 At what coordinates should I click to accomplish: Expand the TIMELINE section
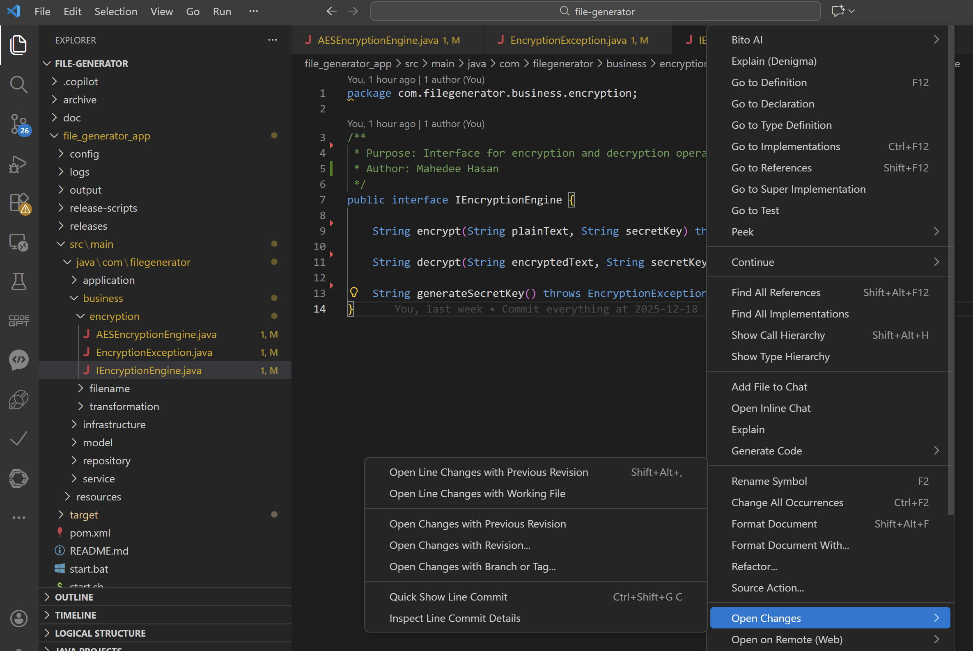(x=75, y=615)
